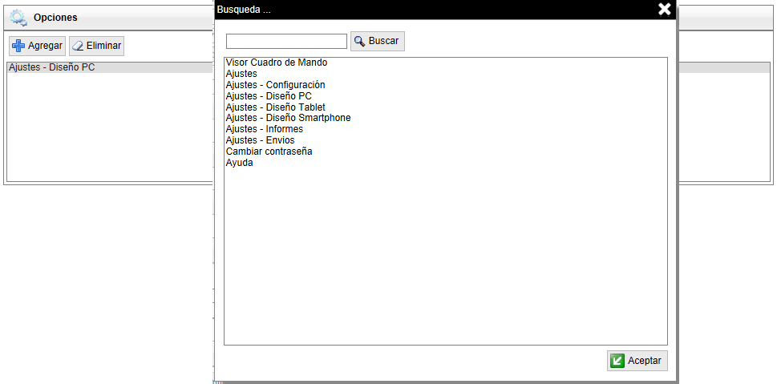
Task: Select highlighted "Ajustes - Diseño PC" in Opciones panel
Action: coord(51,68)
